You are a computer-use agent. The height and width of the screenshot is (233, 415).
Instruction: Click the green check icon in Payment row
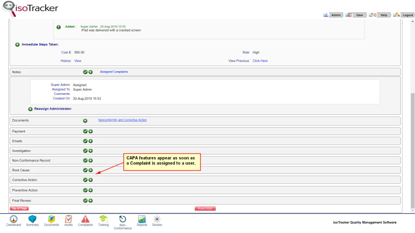(85, 131)
